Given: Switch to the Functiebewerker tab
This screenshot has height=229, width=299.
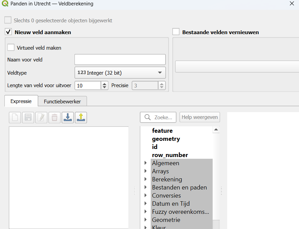Looking at the screenshot, I should click(62, 101).
